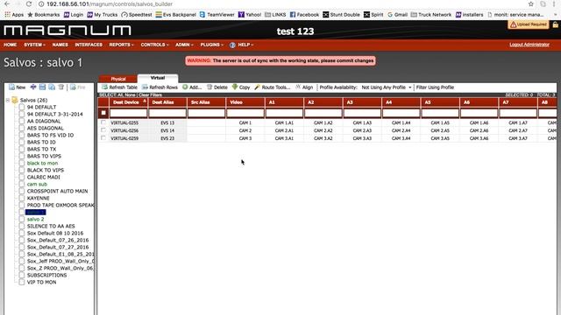Go to the HOME menu
The width and height of the screenshot is (561, 315).
click(10, 45)
